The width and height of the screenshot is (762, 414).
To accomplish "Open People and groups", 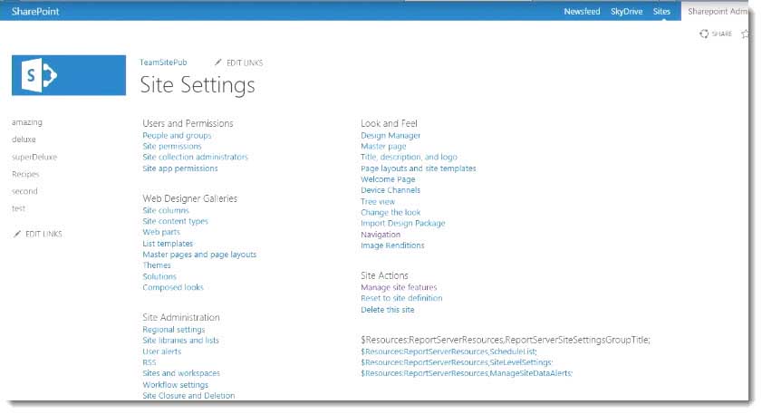I will click(177, 135).
